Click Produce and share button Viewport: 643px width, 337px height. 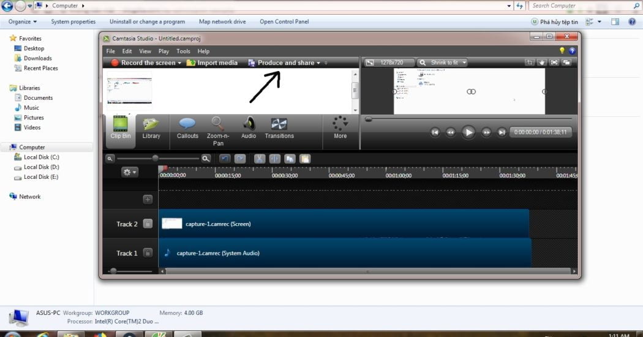(x=281, y=62)
